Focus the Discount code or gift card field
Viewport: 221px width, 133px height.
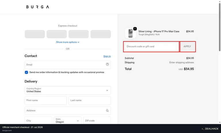pyautogui.click(x=152, y=47)
